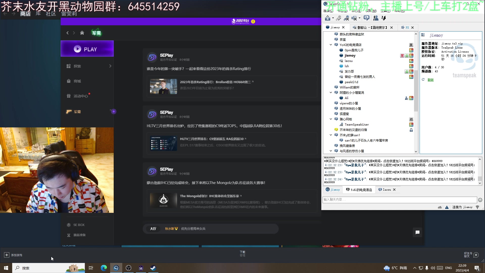The width and height of the screenshot is (485, 273).
Task: Select user laosu in channel tree
Action: (349, 61)
